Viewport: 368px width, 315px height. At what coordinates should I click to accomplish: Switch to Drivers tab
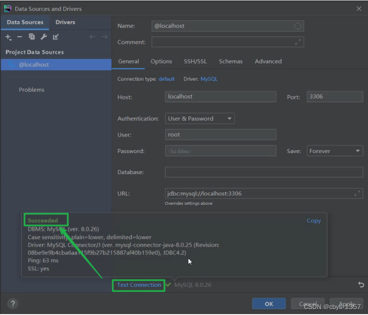click(65, 22)
